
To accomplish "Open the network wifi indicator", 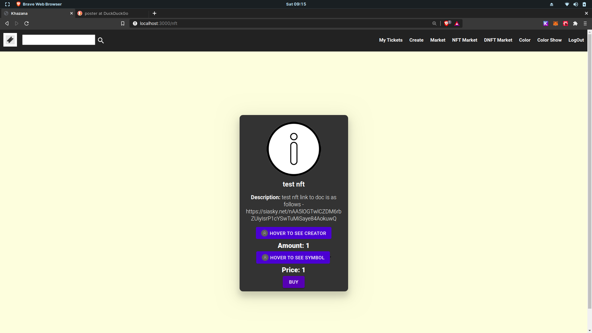I will pos(567,4).
